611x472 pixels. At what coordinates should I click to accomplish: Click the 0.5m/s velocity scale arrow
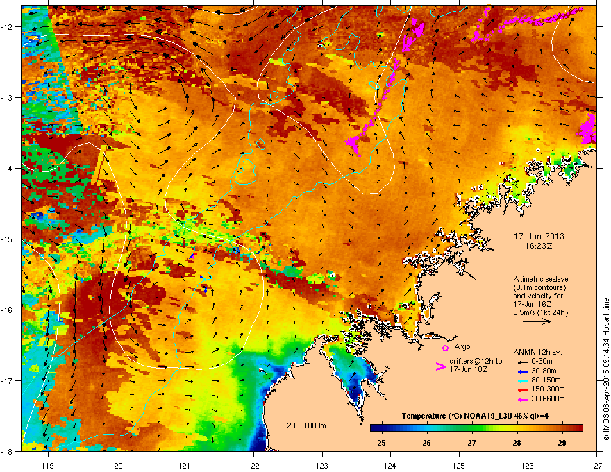(x=537, y=321)
